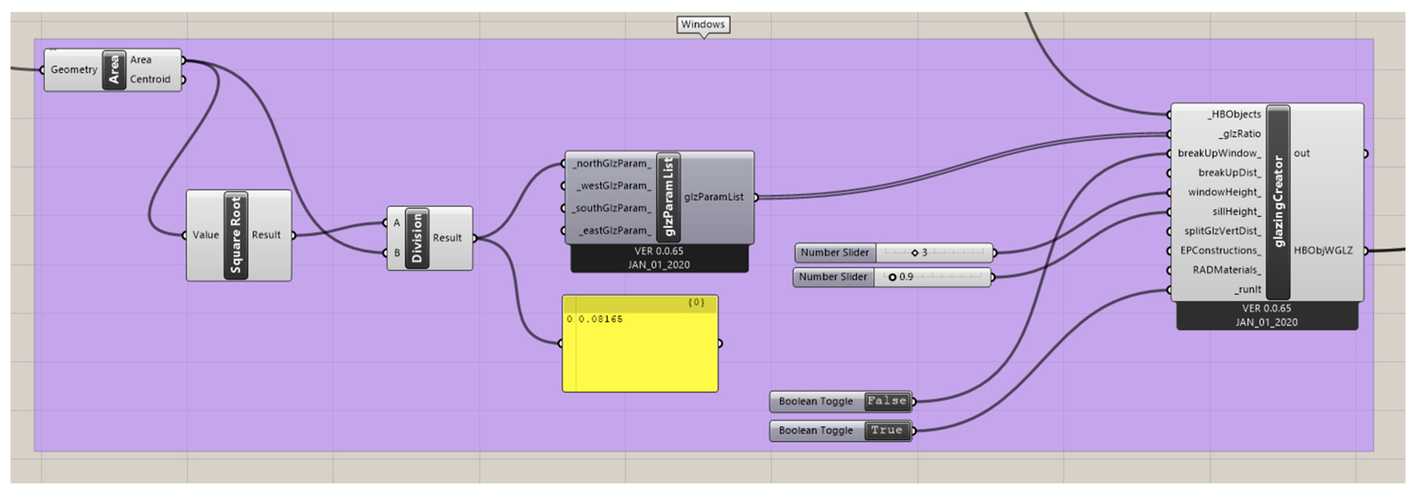Screen dimensions: 1415x498
Task: Click the Area component icon
Action: click(x=114, y=70)
